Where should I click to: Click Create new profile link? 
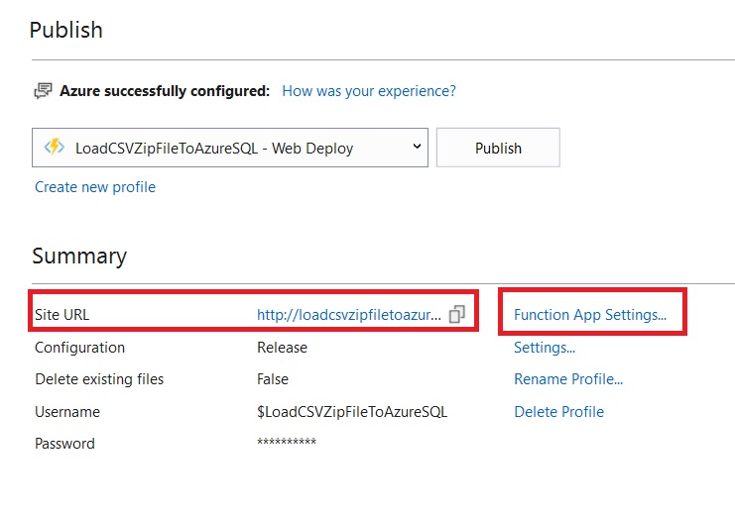(95, 187)
